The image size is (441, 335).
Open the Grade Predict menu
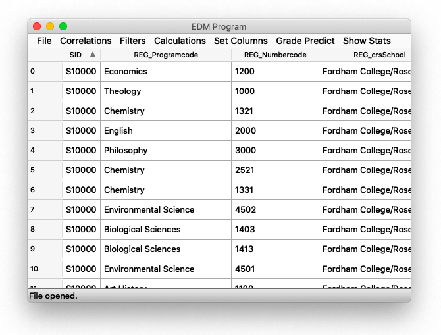pos(305,41)
